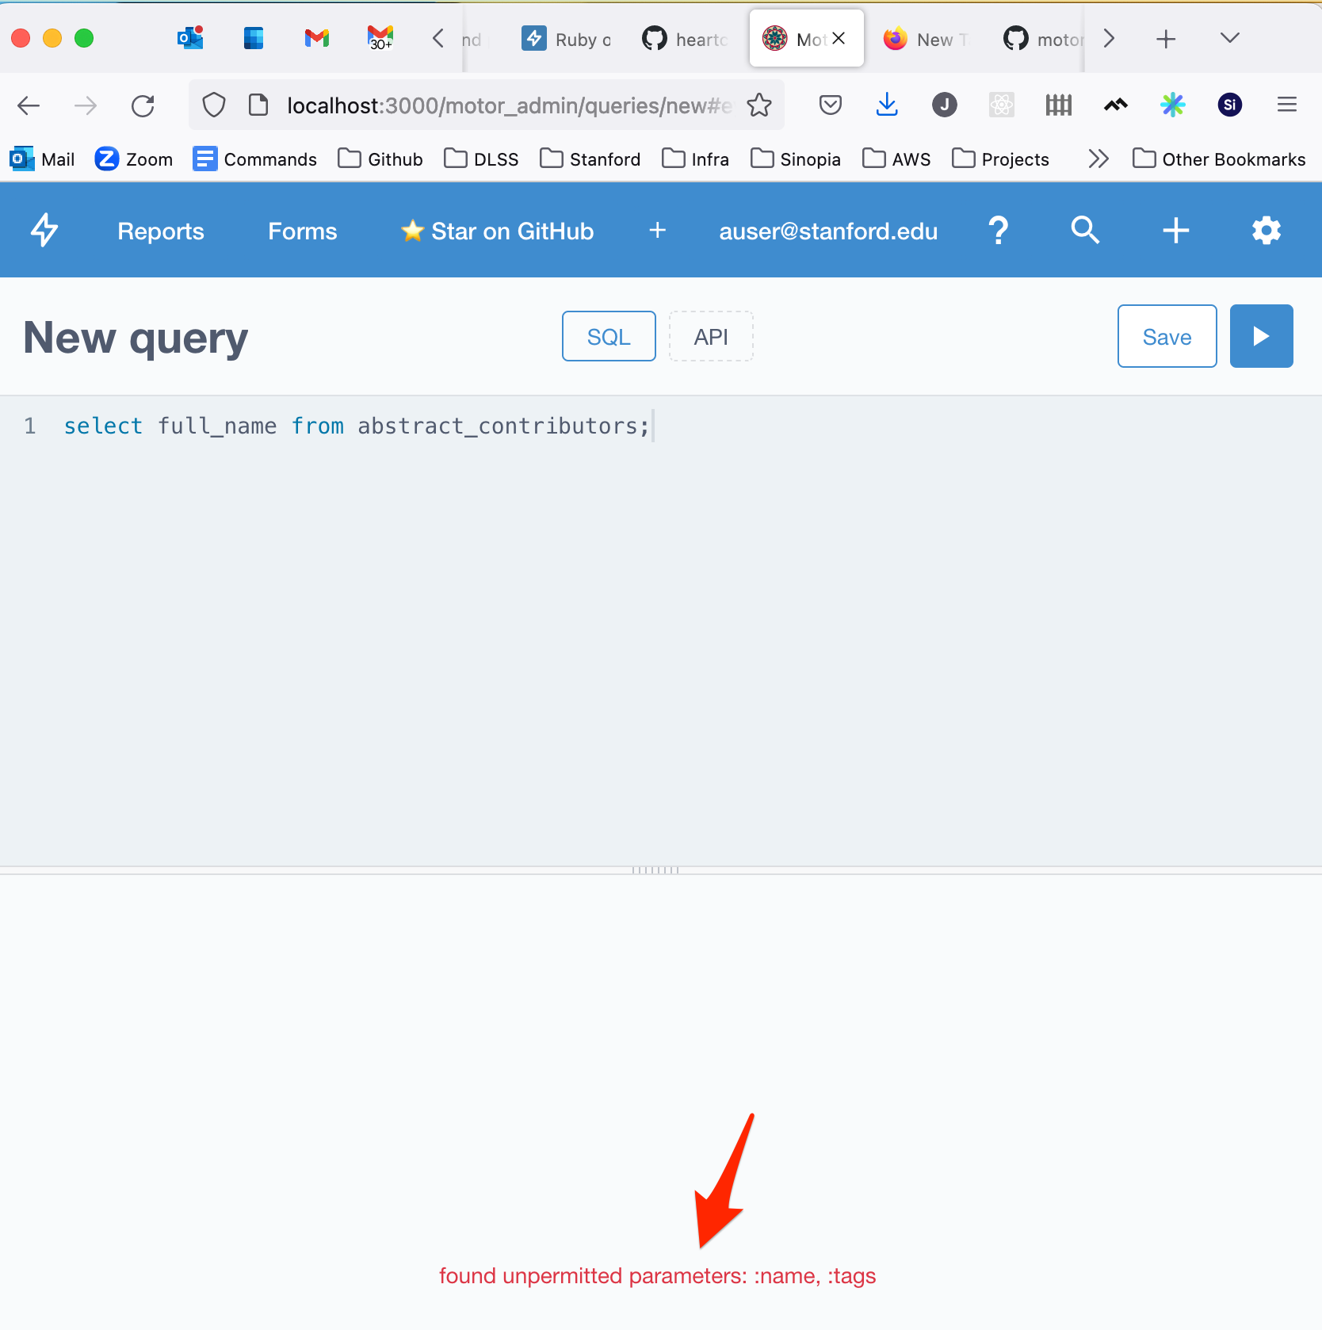Select SQL mode in the editor toggle
The image size is (1322, 1330).
click(608, 336)
